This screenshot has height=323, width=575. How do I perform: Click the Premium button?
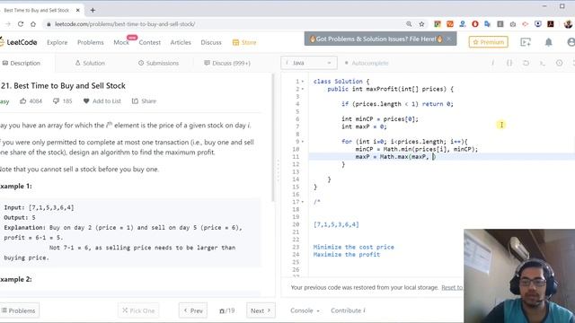tap(488, 42)
